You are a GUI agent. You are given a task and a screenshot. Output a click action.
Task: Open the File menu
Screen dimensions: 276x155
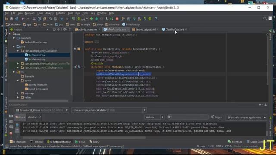(x=7, y=13)
